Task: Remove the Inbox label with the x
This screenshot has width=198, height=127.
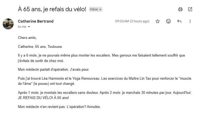Action: (100, 10)
